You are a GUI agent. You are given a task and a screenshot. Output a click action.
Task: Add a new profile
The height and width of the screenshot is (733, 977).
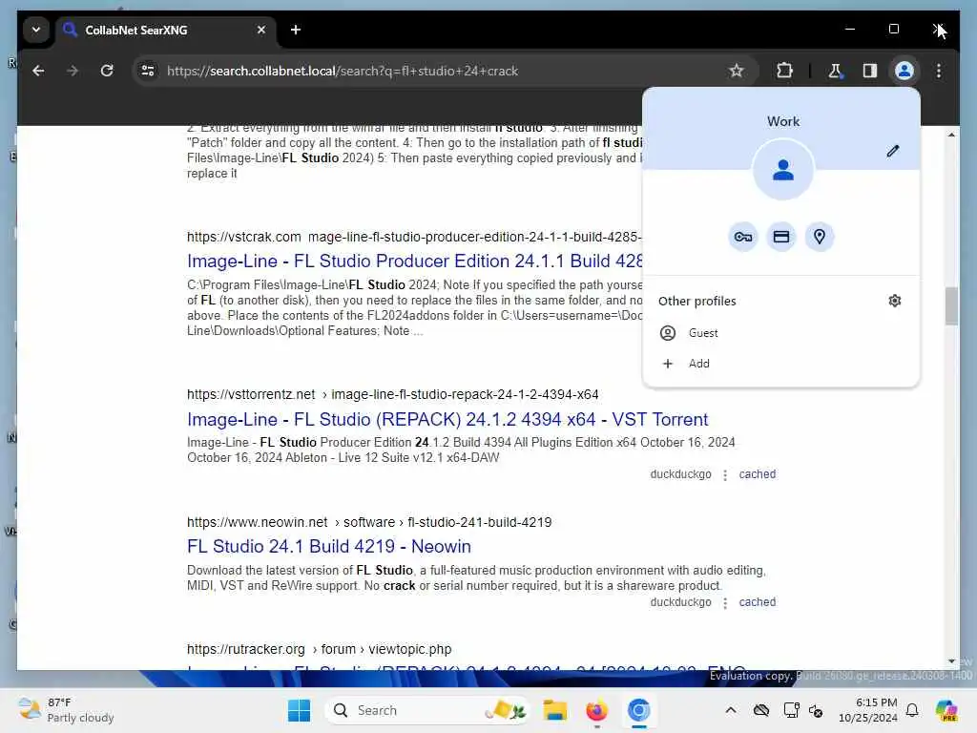click(x=780, y=364)
